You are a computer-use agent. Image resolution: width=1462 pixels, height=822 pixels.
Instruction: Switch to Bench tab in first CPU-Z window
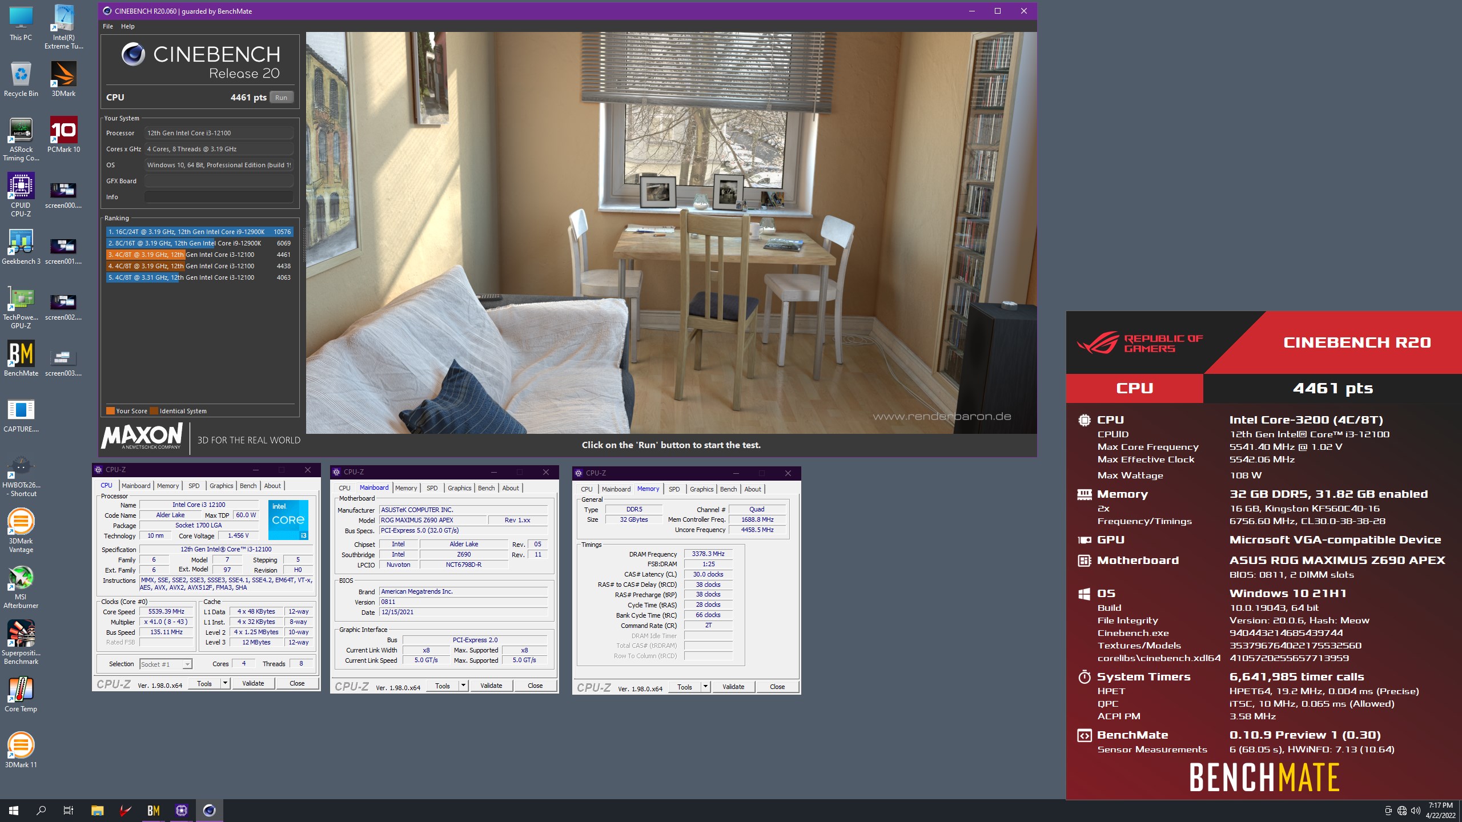[x=248, y=486]
